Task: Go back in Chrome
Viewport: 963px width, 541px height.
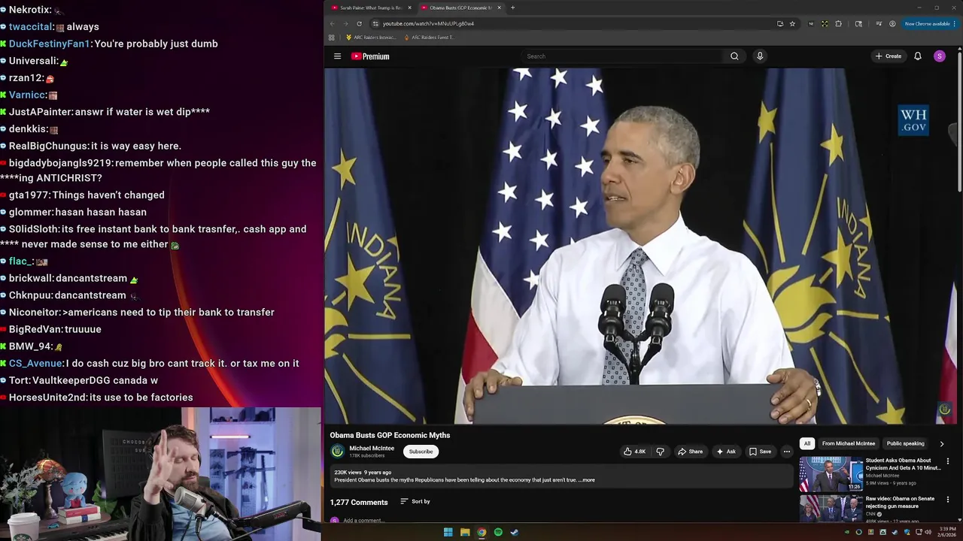Action: click(332, 23)
